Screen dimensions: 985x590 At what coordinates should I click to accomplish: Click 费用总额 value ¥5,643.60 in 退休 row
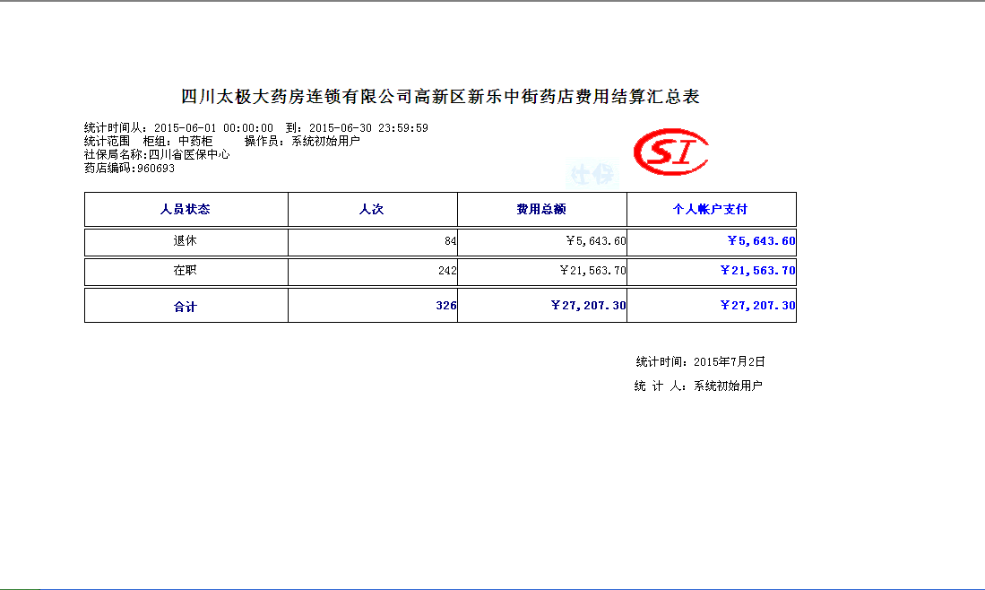(595, 241)
